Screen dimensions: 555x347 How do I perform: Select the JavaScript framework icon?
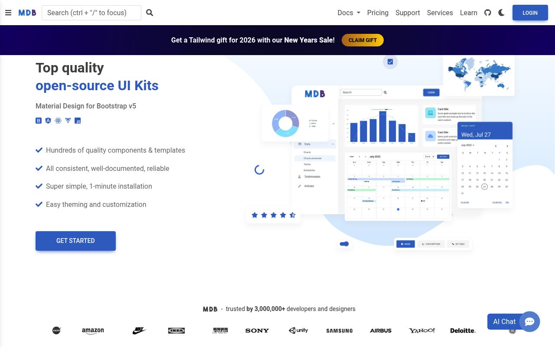[x=78, y=121]
